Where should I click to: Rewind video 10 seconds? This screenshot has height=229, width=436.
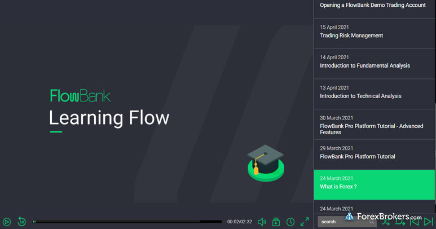[21, 222]
